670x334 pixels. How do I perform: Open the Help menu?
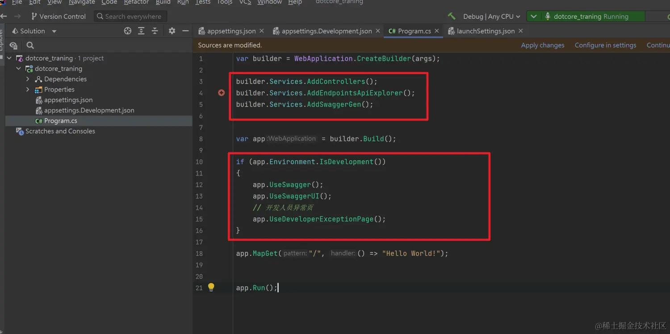tap(295, 2)
